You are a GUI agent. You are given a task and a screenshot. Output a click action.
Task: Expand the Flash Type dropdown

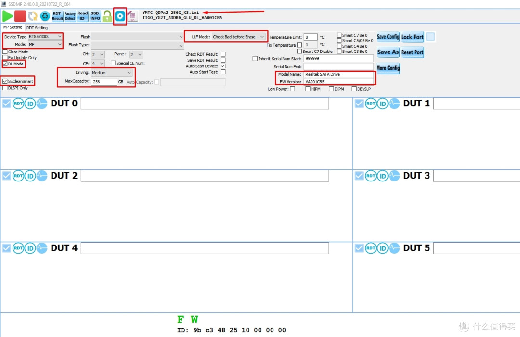coord(137,45)
